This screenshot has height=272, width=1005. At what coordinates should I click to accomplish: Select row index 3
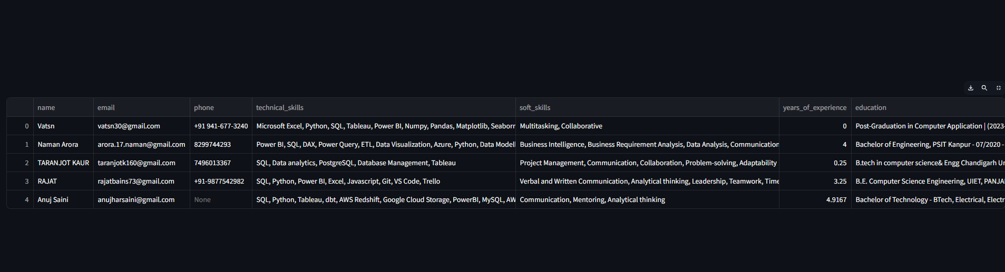(20, 181)
